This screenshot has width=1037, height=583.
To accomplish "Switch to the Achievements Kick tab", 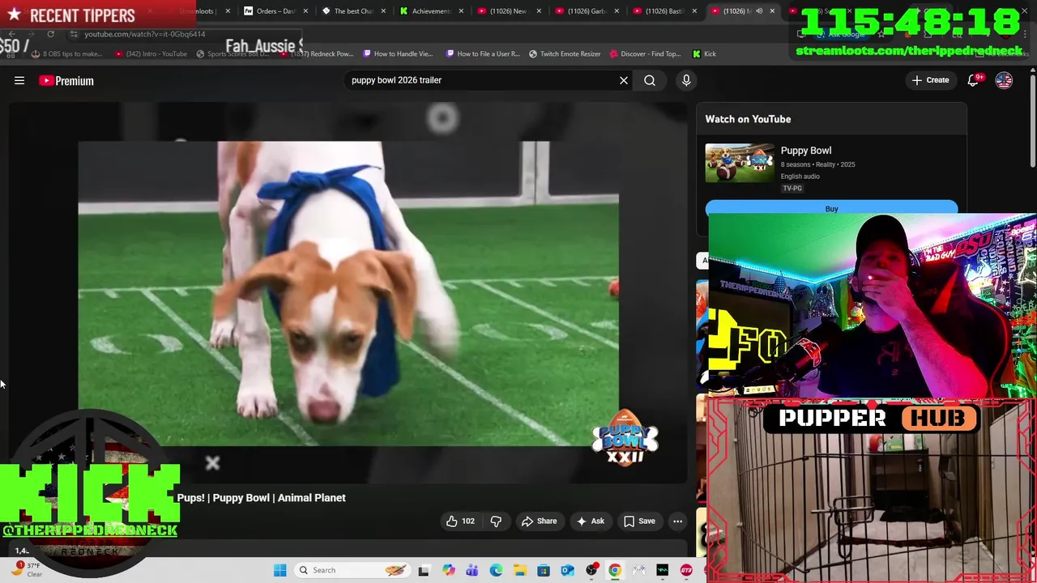I will click(431, 11).
